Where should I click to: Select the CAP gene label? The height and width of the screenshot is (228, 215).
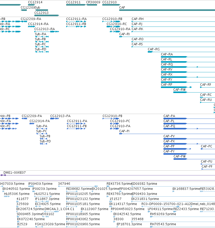tap(122, 7)
